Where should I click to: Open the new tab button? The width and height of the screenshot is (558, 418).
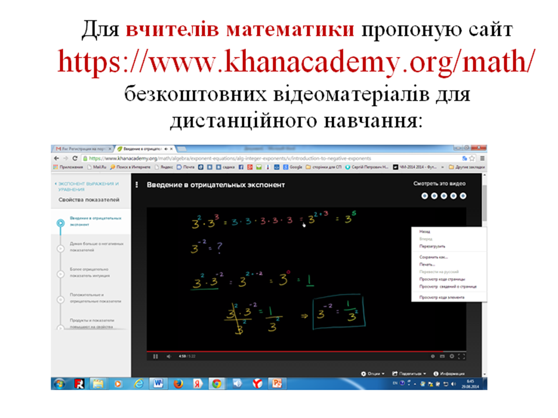181,149
